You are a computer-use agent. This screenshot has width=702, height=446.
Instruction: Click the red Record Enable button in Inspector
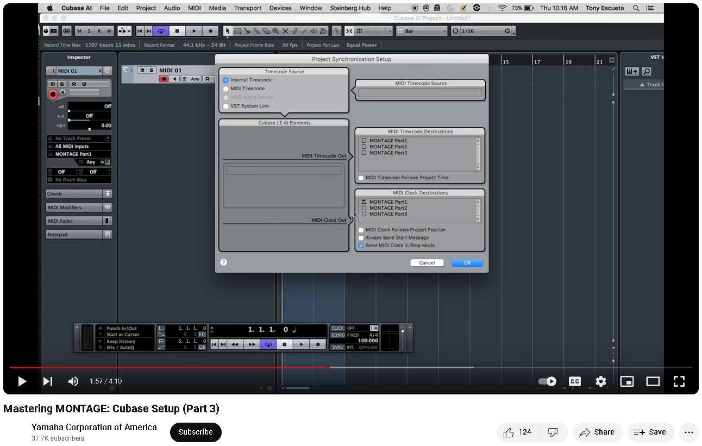[53, 95]
